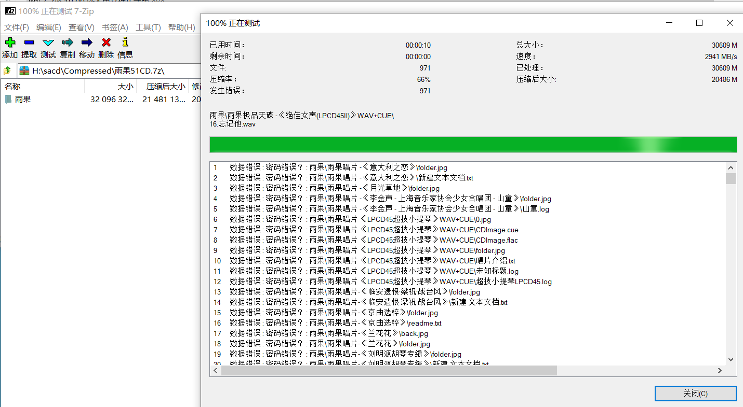Select the 雨果 folder icon in file list

tap(8, 99)
